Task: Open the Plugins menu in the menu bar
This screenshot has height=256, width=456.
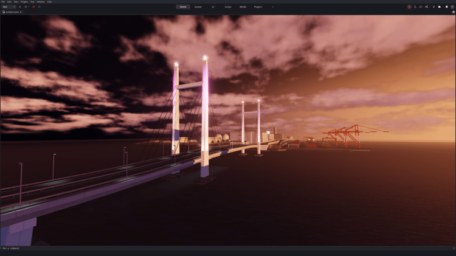Action: [24, 2]
